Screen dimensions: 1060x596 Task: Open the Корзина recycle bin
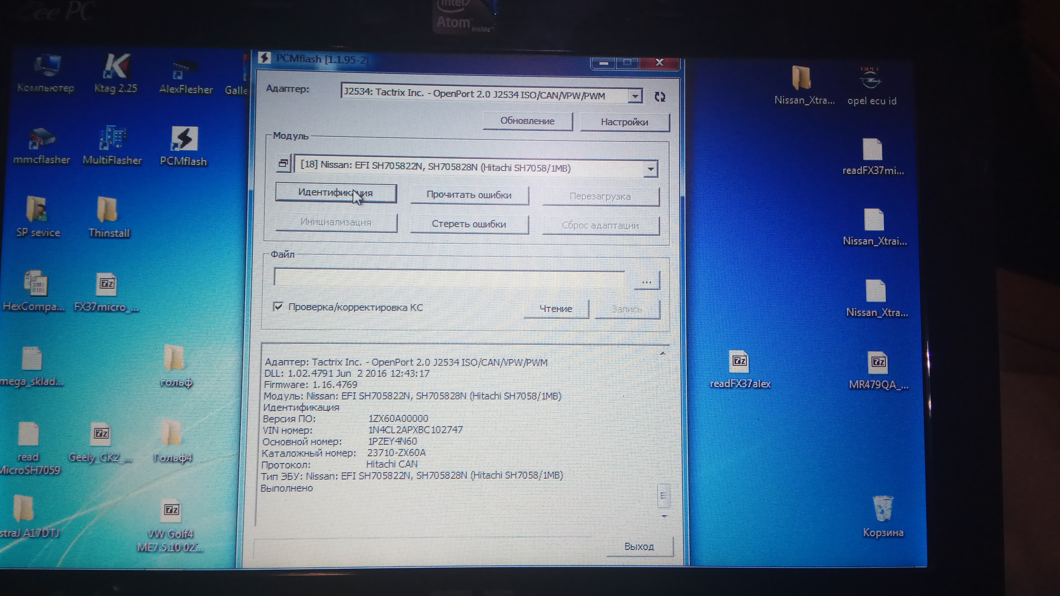click(883, 509)
